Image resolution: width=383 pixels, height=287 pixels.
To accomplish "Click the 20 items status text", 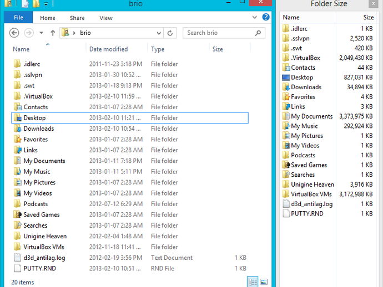I will pos(22,282).
